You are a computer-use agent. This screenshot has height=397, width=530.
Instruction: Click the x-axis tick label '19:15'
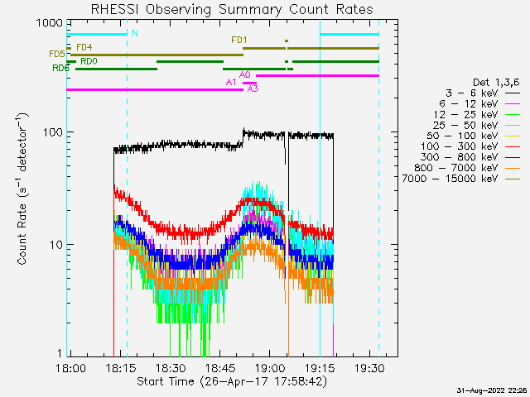320,368
